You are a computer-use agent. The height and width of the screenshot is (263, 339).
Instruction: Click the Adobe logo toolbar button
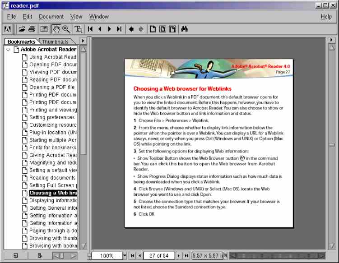8,29
